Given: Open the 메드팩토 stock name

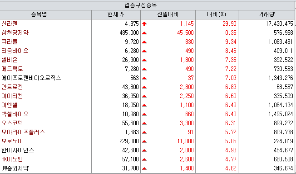Looking at the screenshot, I should [12, 69].
